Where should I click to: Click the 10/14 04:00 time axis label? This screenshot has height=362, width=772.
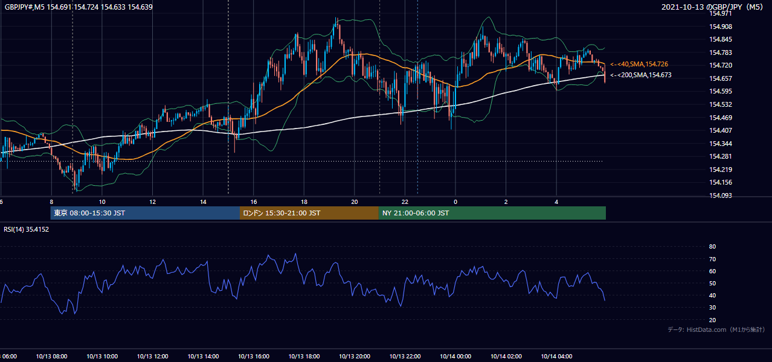point(556,356)
